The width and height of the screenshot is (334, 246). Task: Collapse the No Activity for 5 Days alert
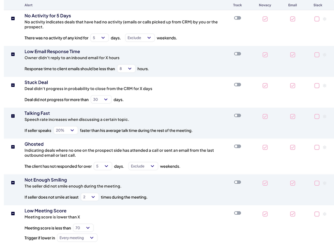[x=13, y=18]
